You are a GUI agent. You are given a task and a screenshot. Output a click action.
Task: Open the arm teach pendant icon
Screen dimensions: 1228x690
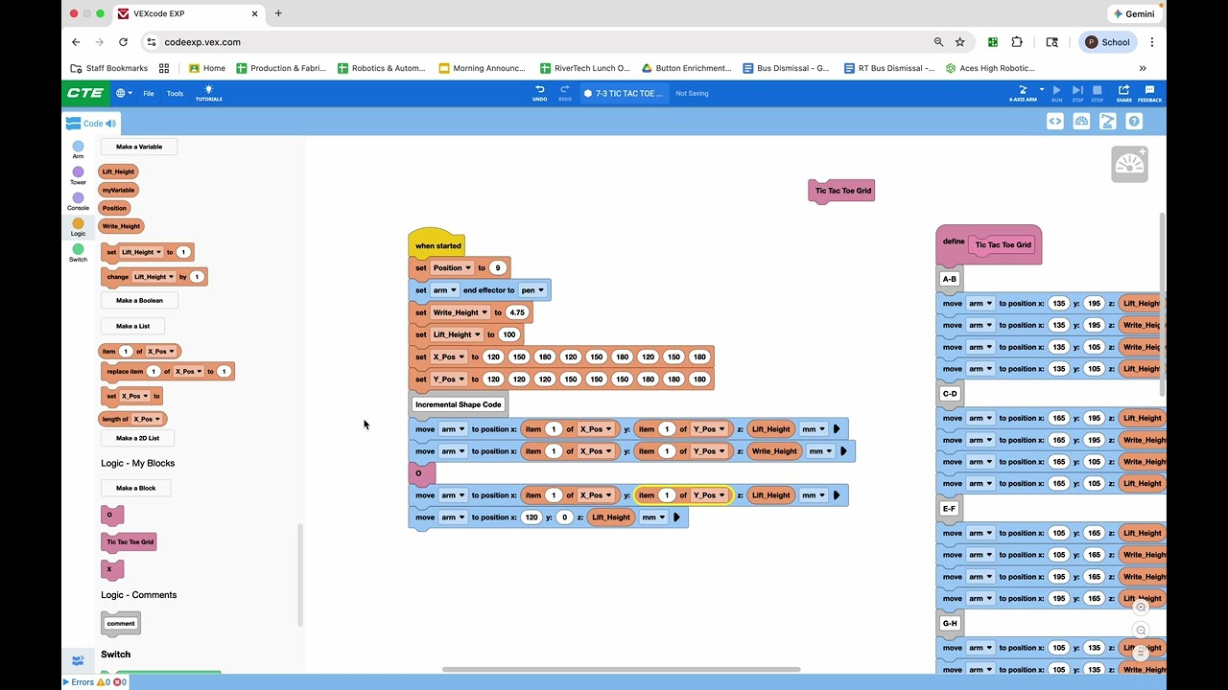tap(1108, 122)
